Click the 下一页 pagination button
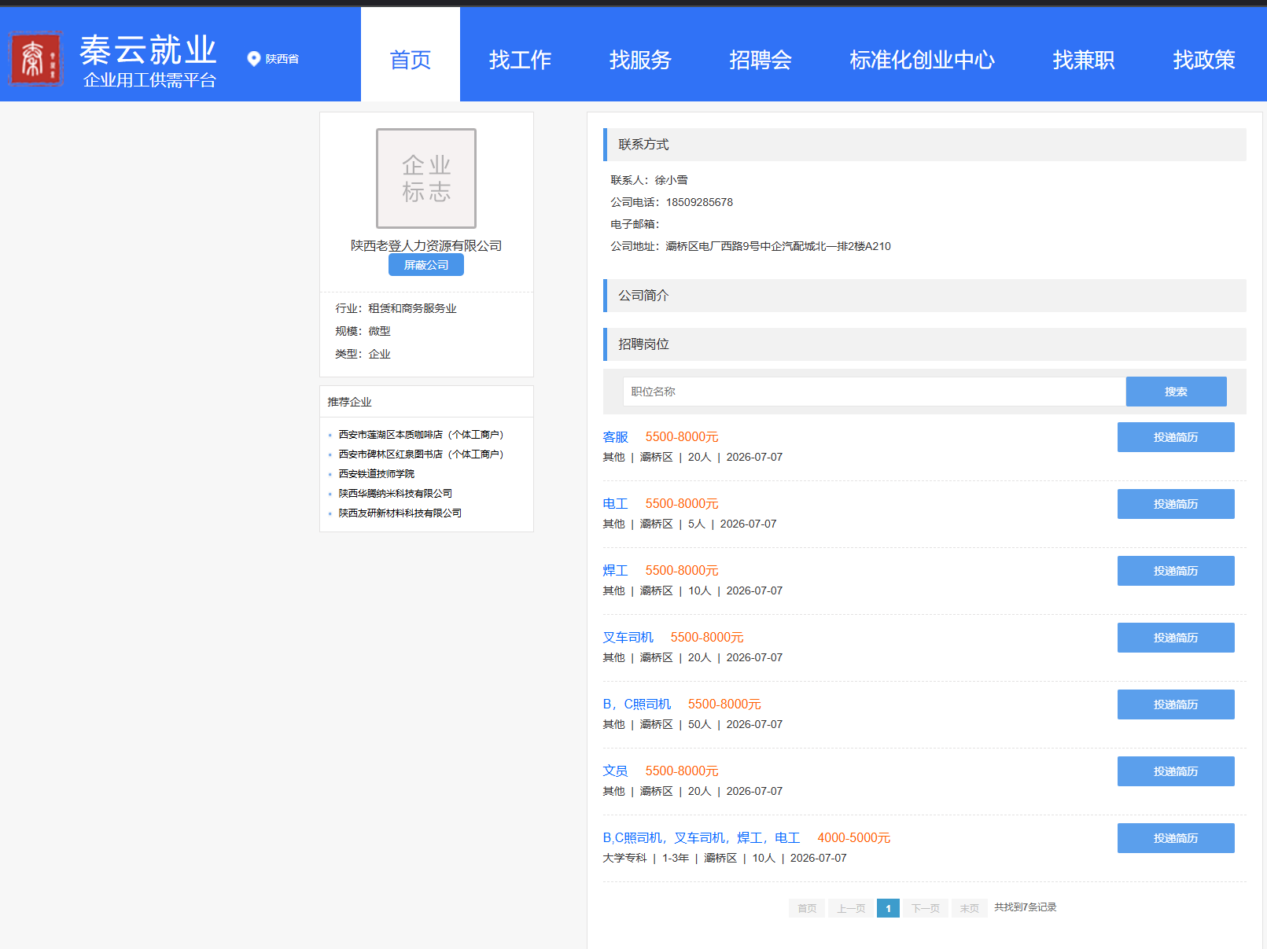 (x=926, y=908)
